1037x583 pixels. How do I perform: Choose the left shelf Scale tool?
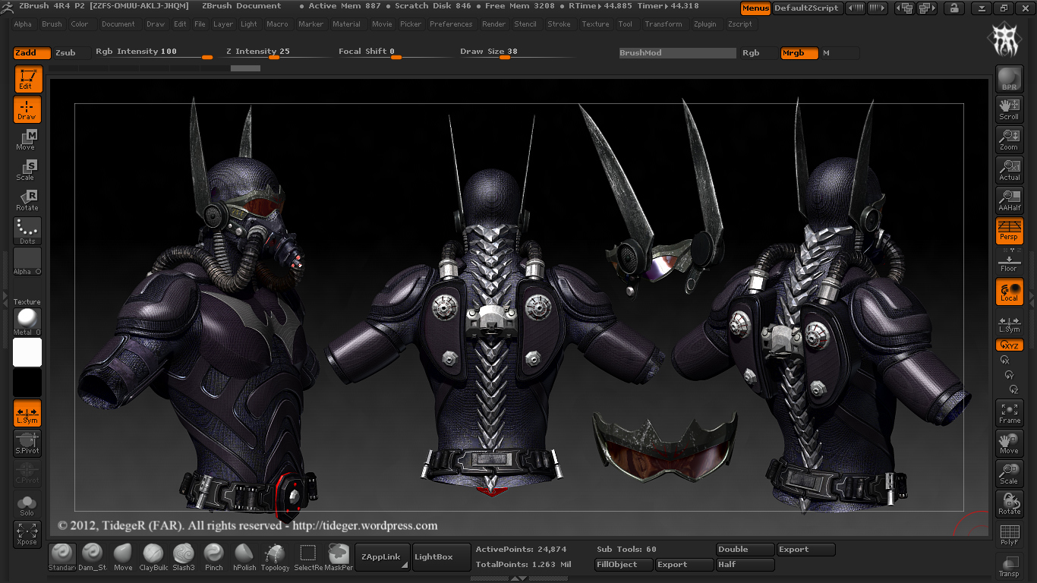pyautogui.click(x=27, y=170)
